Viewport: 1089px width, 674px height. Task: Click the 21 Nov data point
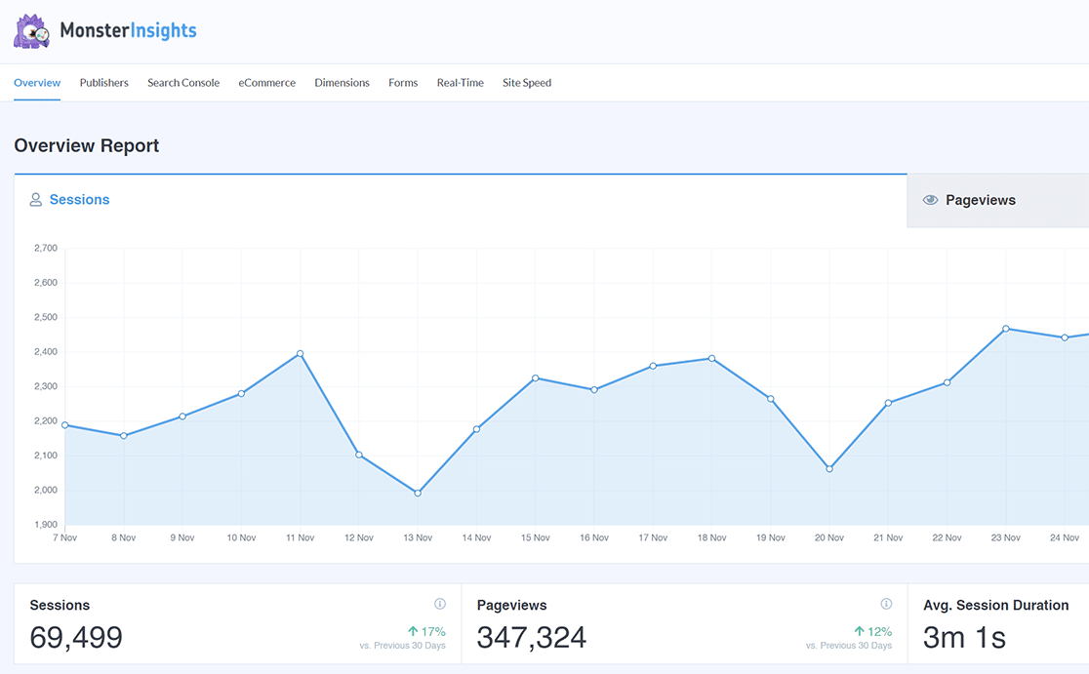tap(888, 403)
